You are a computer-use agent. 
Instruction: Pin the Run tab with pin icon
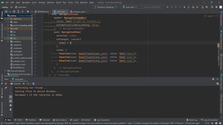(6, 88)
